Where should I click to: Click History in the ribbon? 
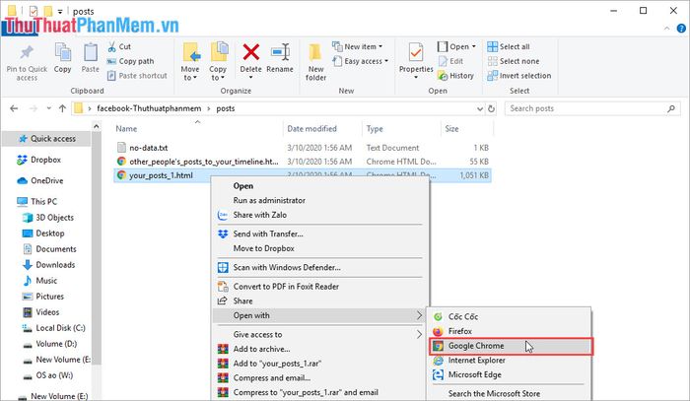click(x=455, y=76)
